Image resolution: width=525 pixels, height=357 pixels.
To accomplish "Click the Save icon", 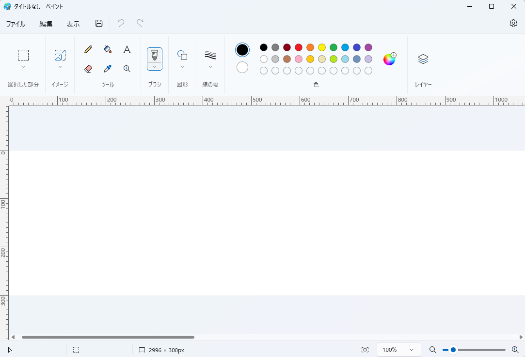I will point(99,23).
